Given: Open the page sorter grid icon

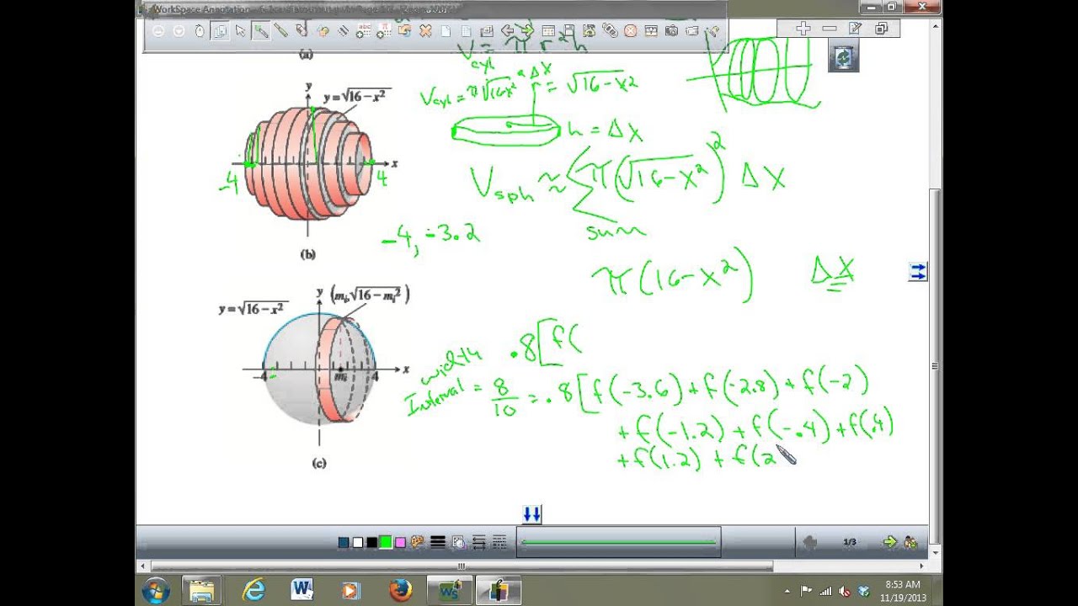Looking at the screenshot, I should pos(547,31).
